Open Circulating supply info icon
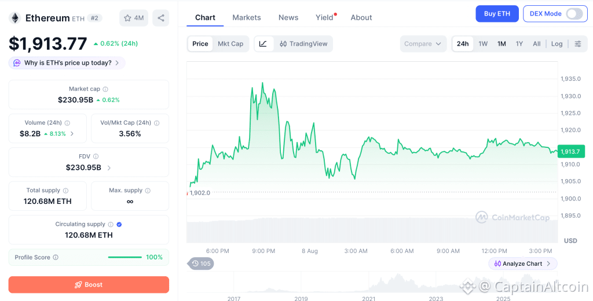Viewport: 593px width, 301px height. 111,224
